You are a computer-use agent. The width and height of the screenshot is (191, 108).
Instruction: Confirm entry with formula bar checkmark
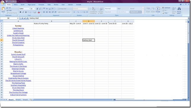pyautogui.click(x=25, y=18)
